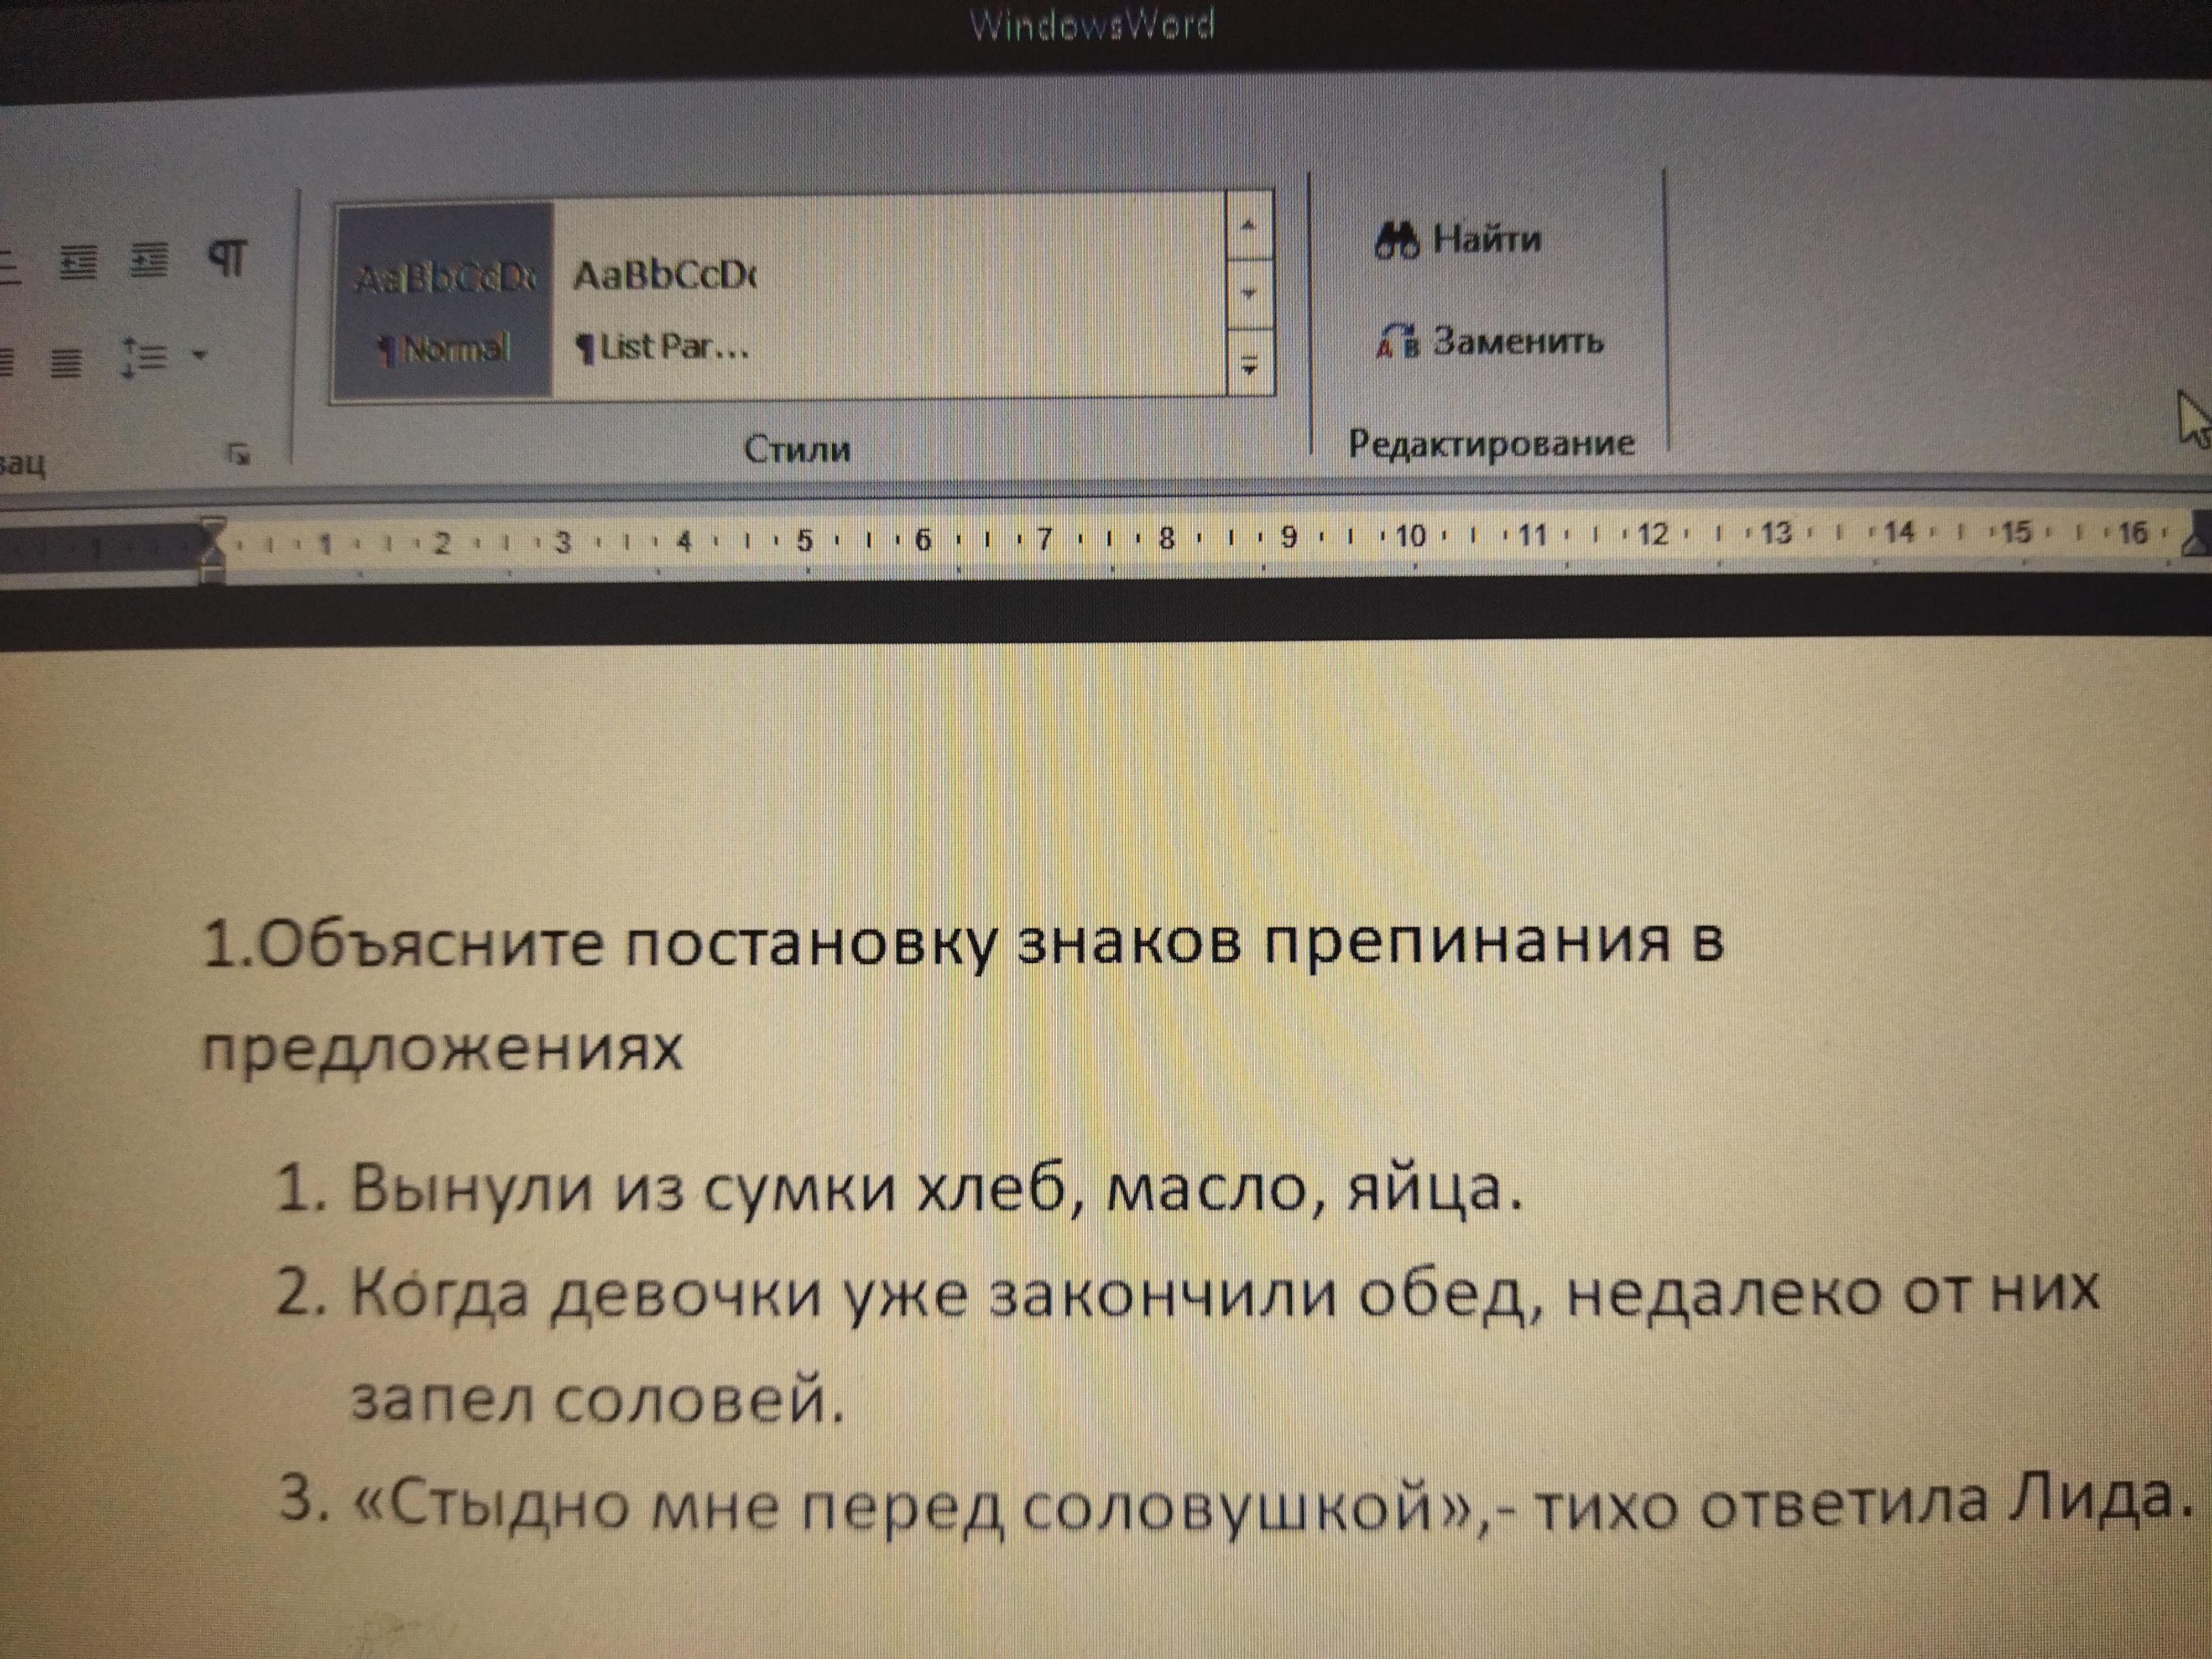The image size is (2212, 1659).
Task: Click the right indent marker on the ruler
Action: (x=2196, y=545)
